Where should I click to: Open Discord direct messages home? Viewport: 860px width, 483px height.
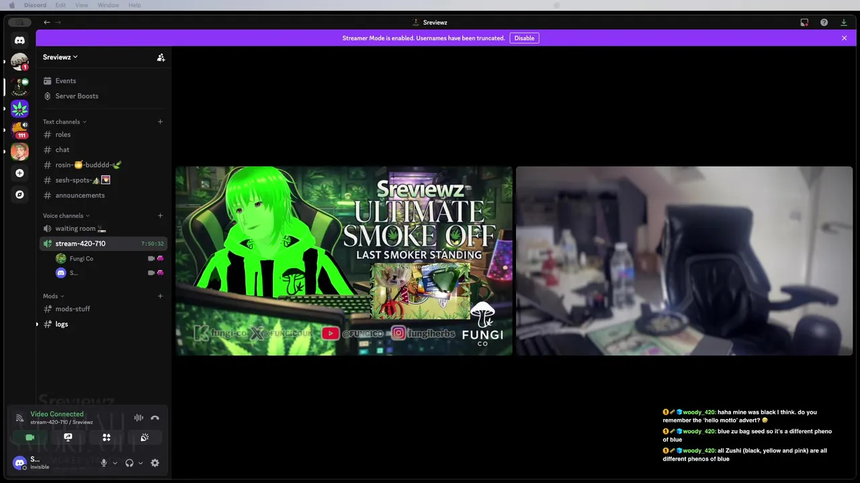coord(19,40)
